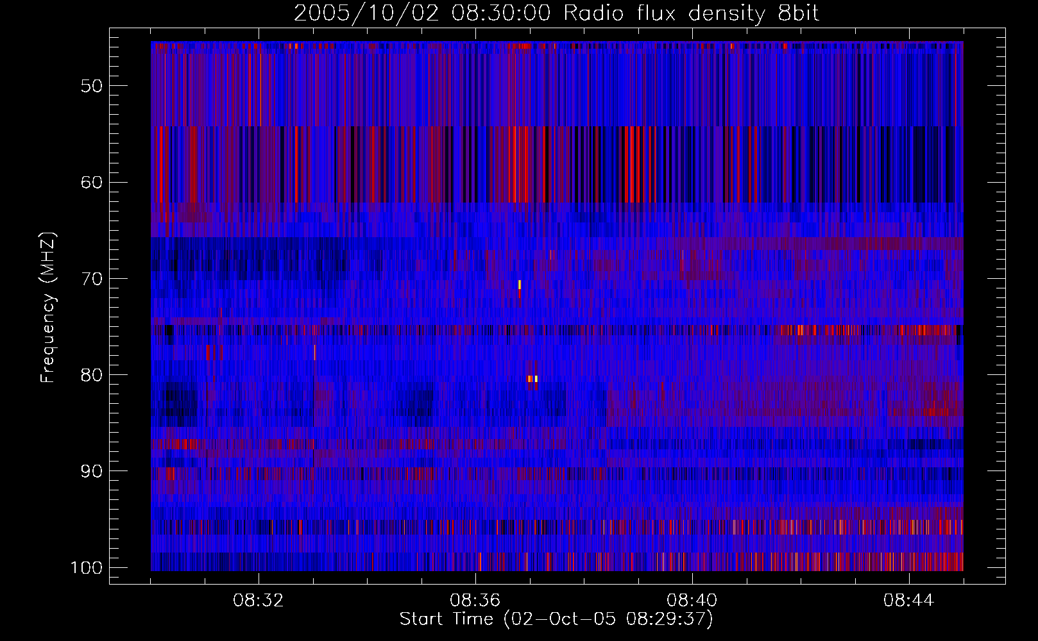Click the yellow burst pair near 80 MHz

click(532, 379)
